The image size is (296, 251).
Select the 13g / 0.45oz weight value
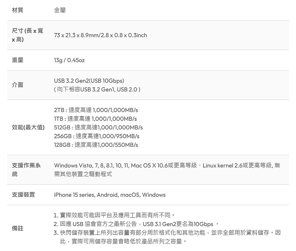pyautogui.click(x=69, y=60)
